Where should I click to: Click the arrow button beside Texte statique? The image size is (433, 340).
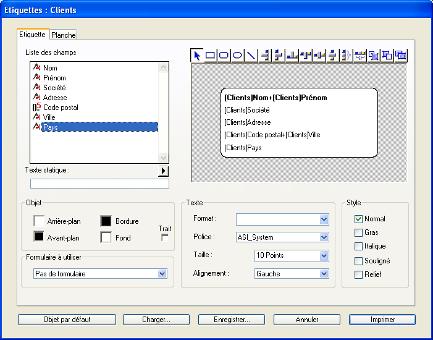[163, 171]
